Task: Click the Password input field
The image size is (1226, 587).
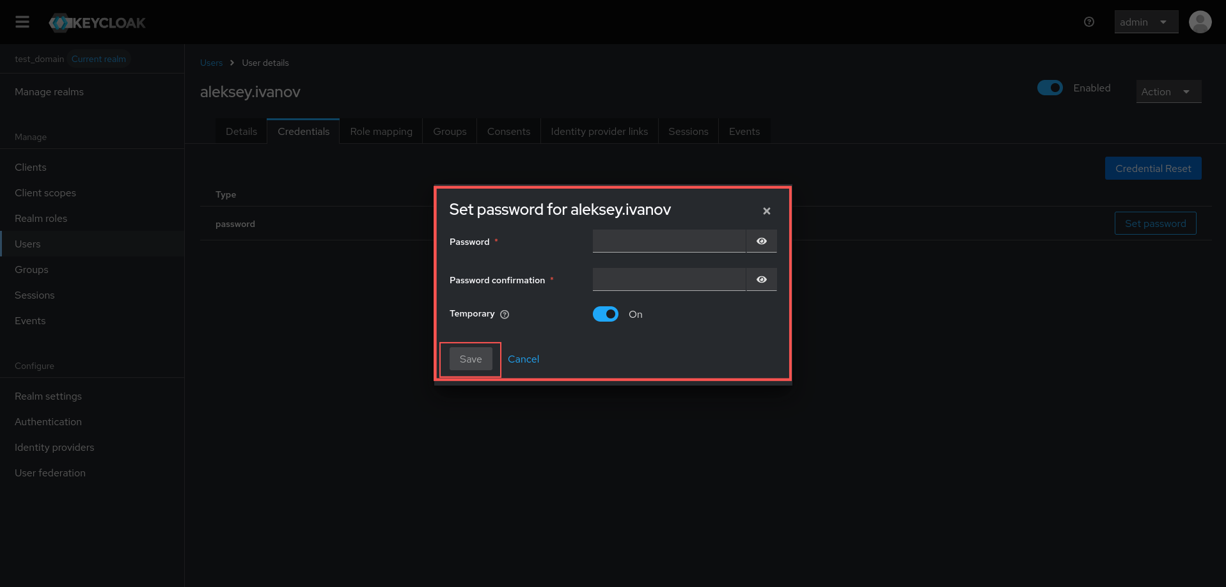Action: pos(669,241)
